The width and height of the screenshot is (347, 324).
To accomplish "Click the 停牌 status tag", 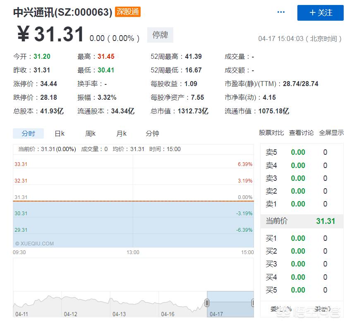I will click(160, 35).
